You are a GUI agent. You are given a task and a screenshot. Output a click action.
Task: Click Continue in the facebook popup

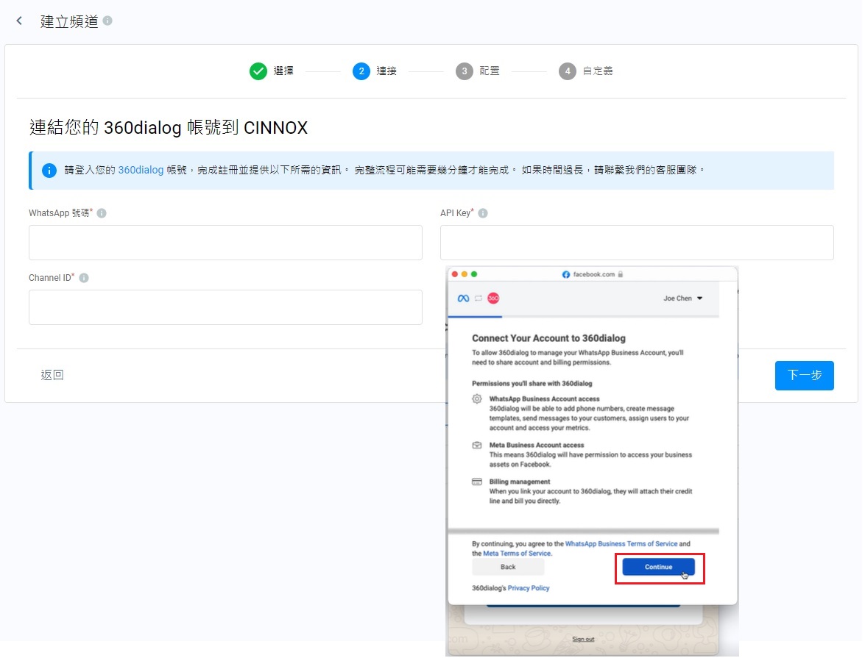659,567
